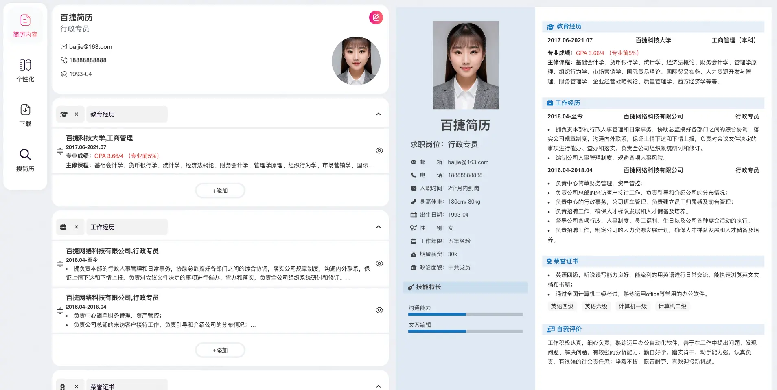Viewport: 777px width, 390px height.
Task: Click the ruler icon next to 身高体重
Action: point(414,202)
